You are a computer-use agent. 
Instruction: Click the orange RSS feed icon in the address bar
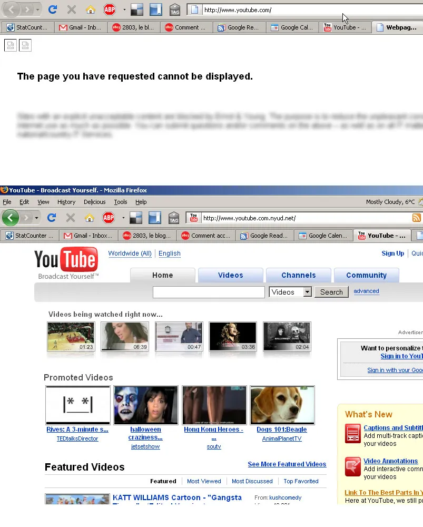pos(417,218)
